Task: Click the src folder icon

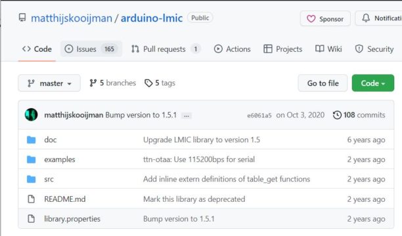Action: point(32,179)
